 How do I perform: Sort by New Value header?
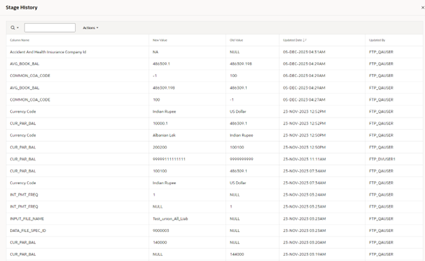click(160, 41)
